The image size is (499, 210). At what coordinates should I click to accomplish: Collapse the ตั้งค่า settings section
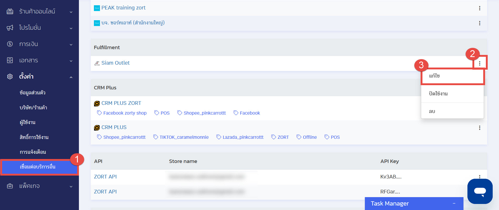pos(71,77)
